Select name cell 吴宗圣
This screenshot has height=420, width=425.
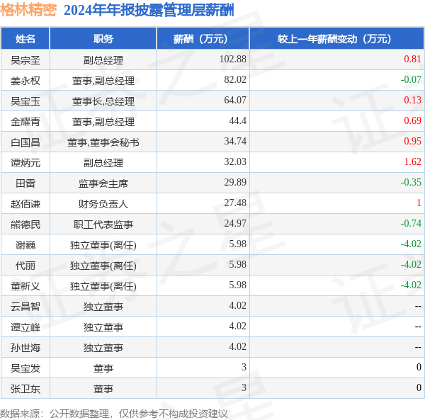click(25, 60)
